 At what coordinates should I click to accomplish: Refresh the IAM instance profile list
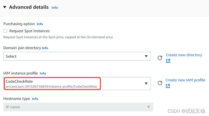coord(160,83)
